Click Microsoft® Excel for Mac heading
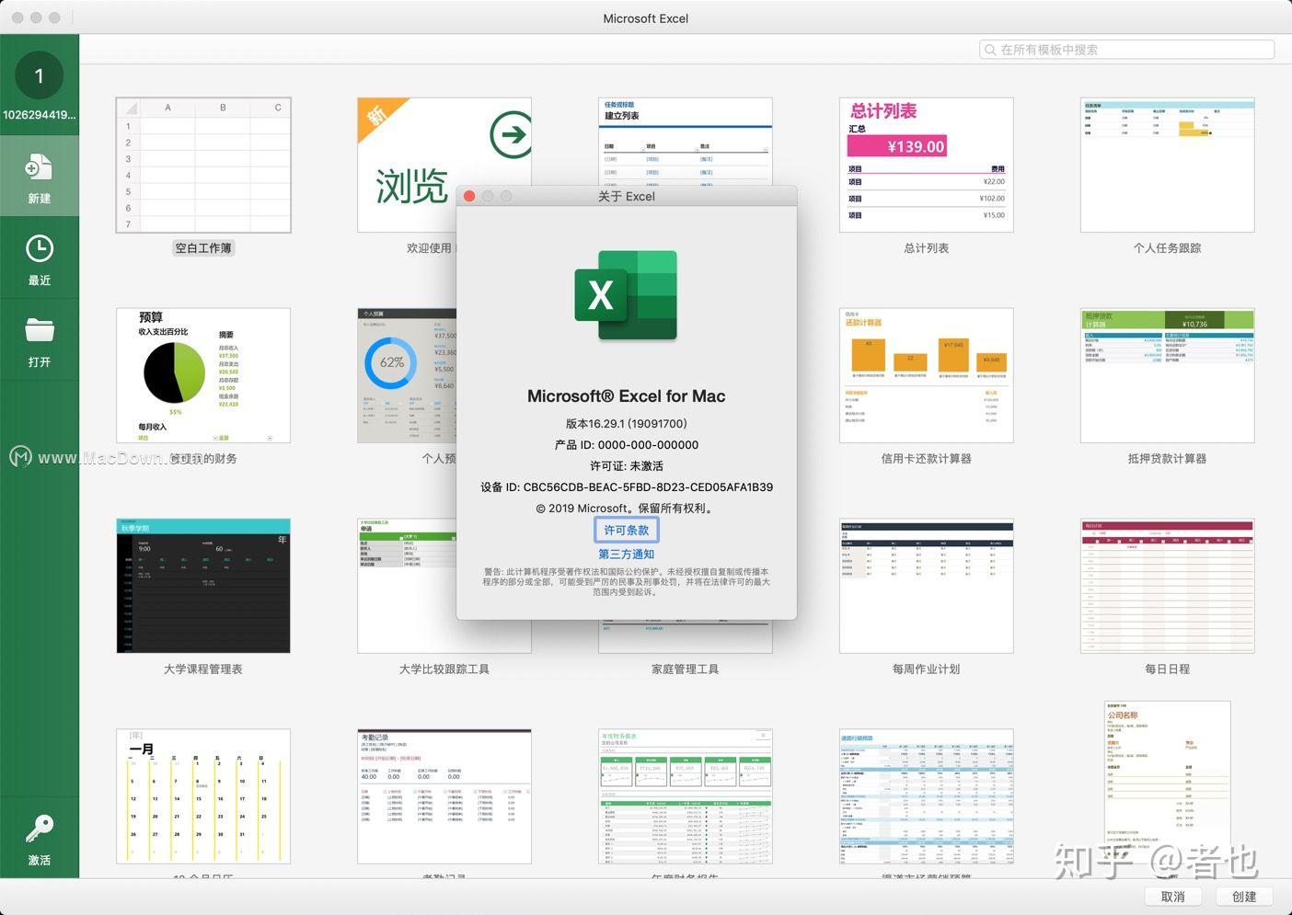The width and height of the screenshot is (1292, 915). coord(627,396)
